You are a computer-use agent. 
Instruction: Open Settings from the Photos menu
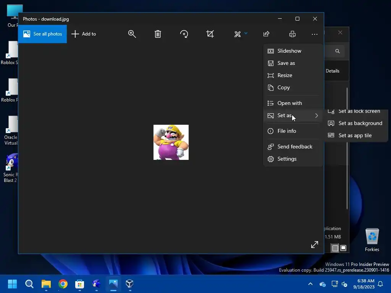click(x=293, y=159)
